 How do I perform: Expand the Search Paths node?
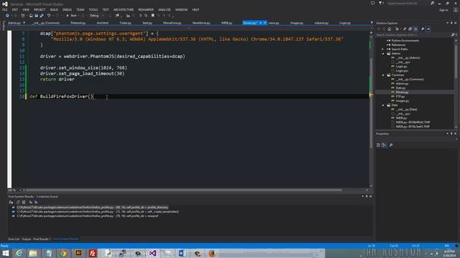pyautogui.click(x=383, y=49)
